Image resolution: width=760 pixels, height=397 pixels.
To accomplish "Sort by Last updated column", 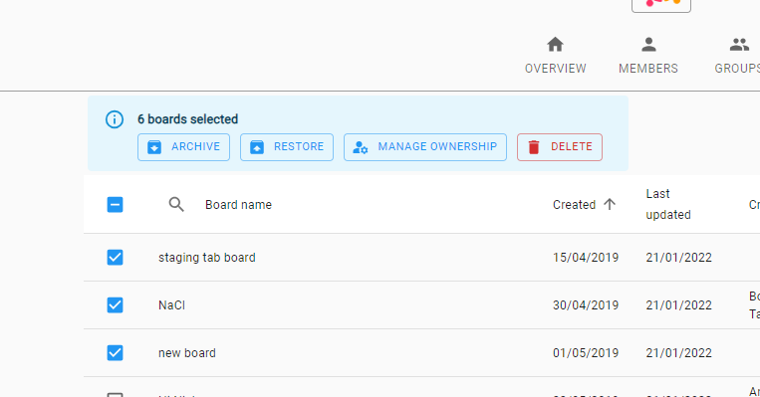I will point(668,204).
